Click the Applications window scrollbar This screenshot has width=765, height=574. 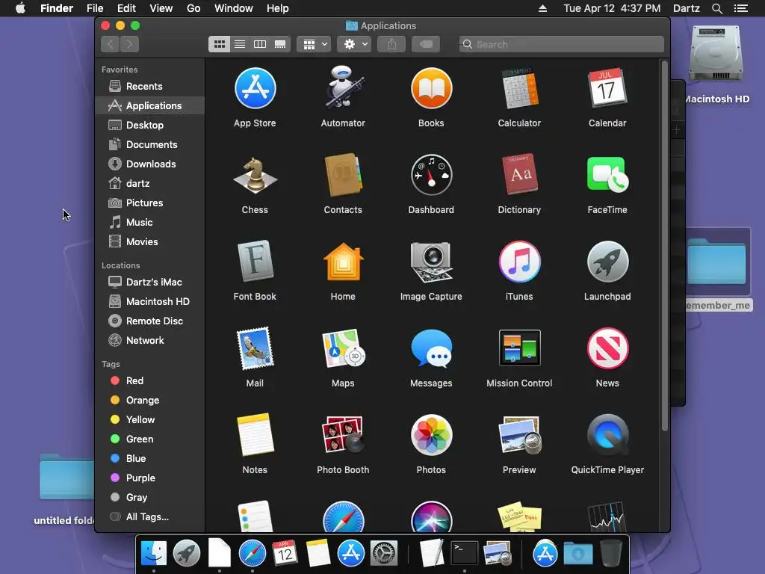click(x=664, y=246)
